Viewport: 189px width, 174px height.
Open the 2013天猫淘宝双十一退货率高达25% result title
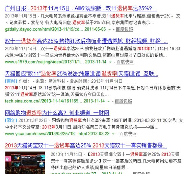click(86, 145)
